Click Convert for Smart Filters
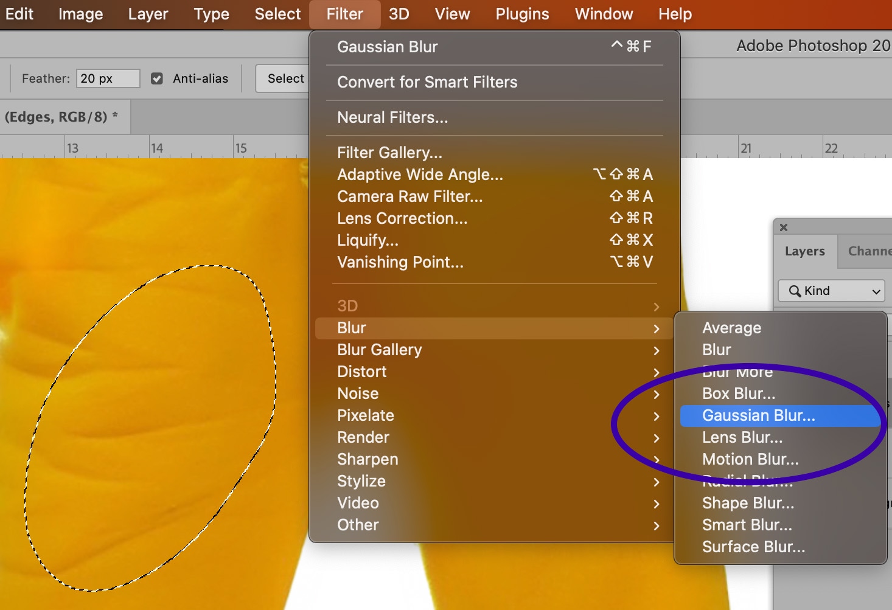The width and height of the screenshot is (892, 610). (427, 82)
